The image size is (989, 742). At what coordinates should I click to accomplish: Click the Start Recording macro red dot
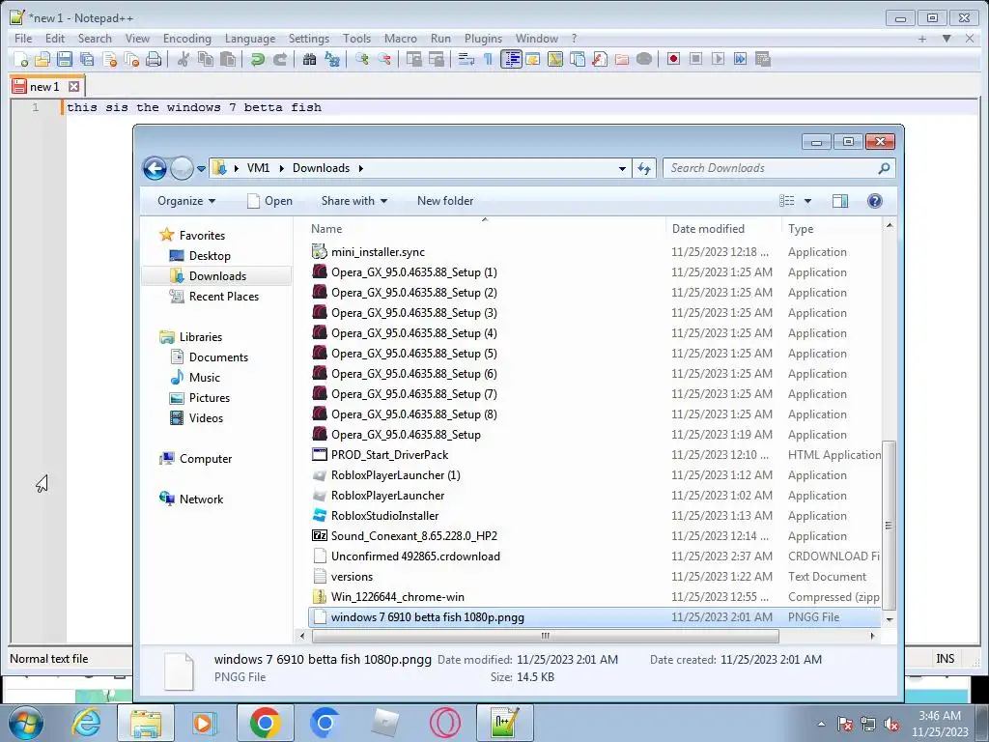coord(673,59)
